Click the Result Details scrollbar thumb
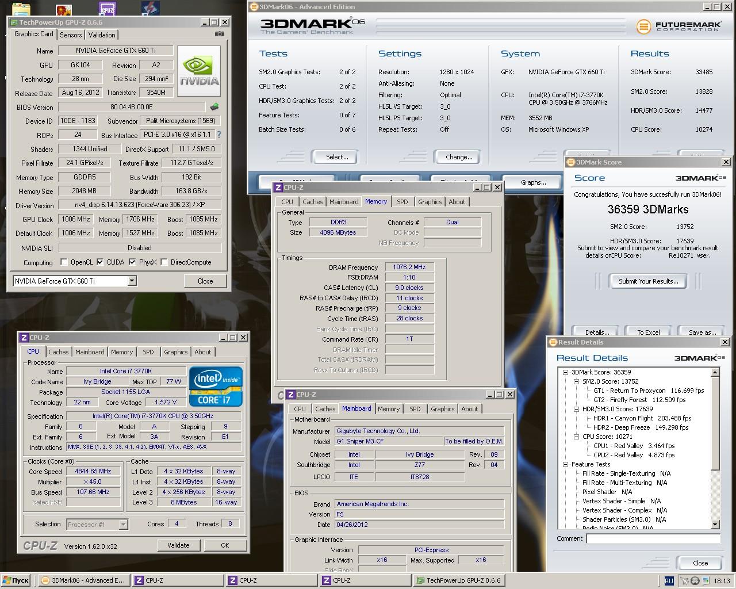 715,423
